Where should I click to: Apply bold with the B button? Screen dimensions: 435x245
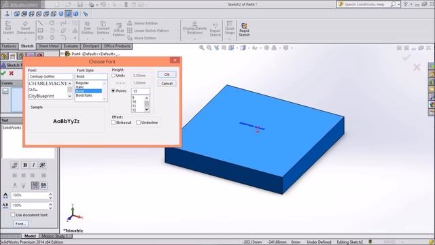24,165
